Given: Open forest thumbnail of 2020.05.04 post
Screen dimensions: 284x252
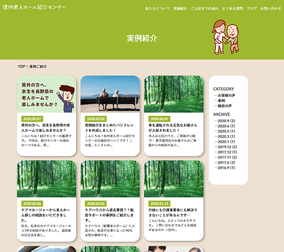Looking at the screenshot, I should point(46,179).
